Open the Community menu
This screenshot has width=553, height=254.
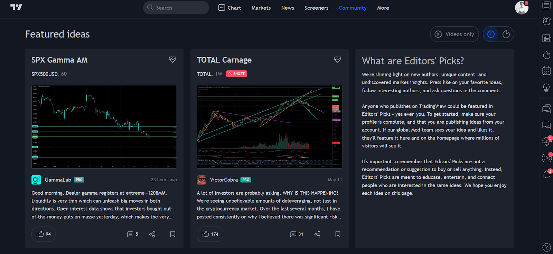(353, 8)
